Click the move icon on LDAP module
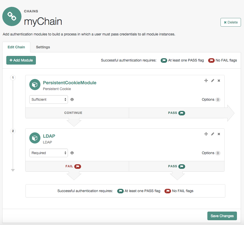Viewport: 244px width, 225px height. coord(206,134)
